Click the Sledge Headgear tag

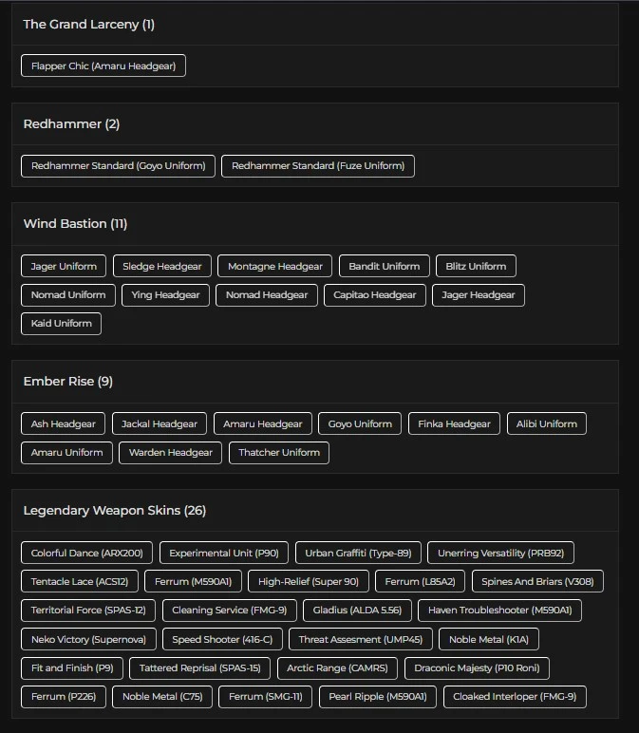click(162, 266)
